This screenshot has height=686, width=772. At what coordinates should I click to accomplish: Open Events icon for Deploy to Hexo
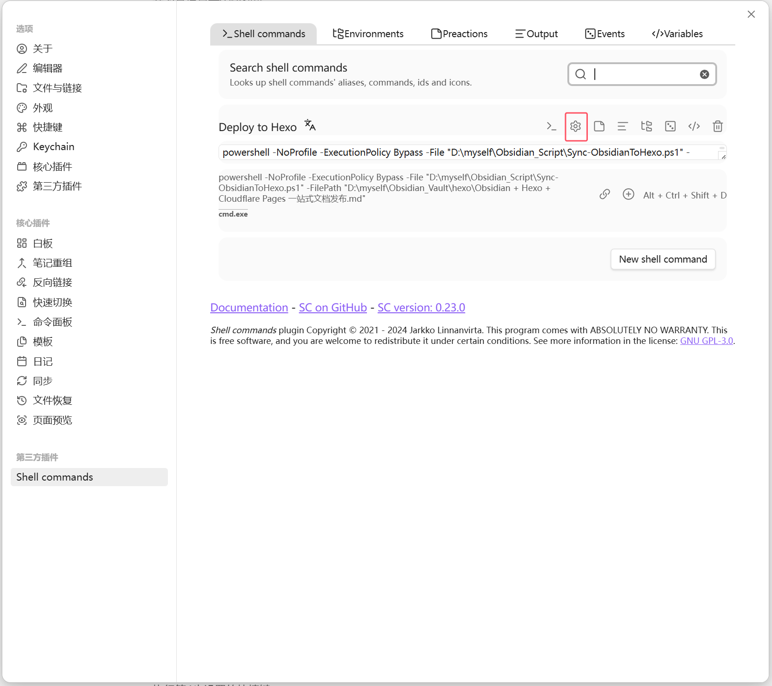tap(670, 126)
